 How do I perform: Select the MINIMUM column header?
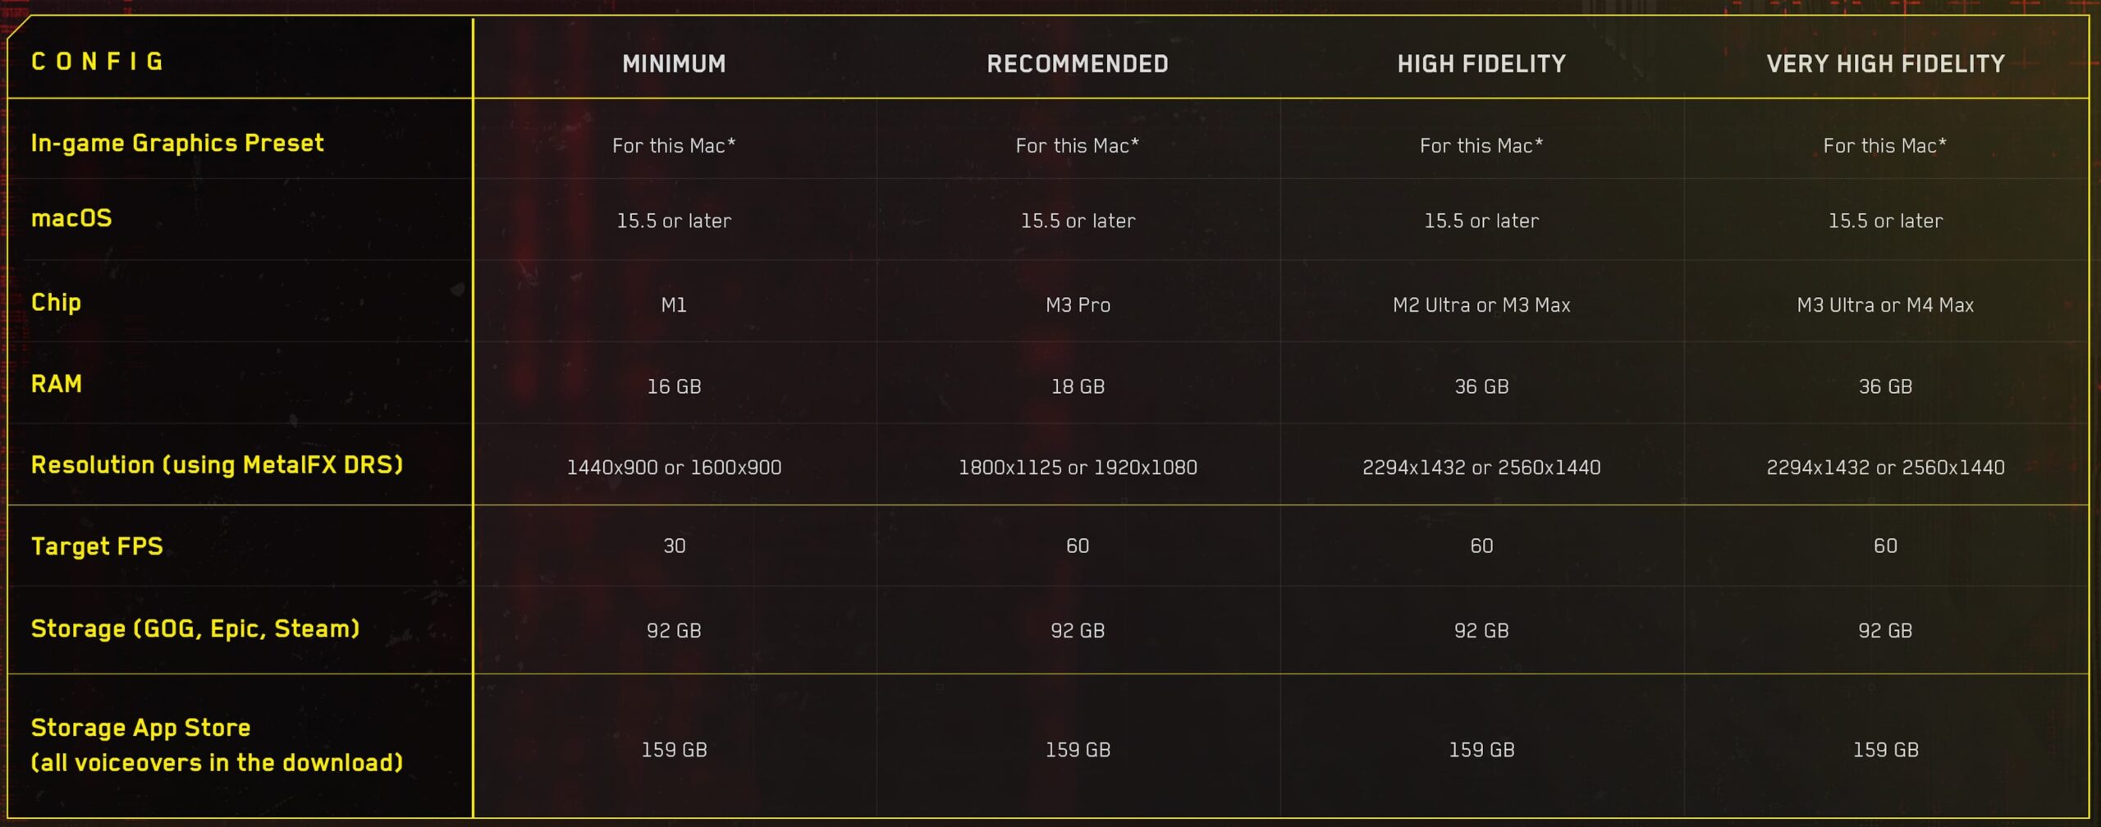(674, 64)
